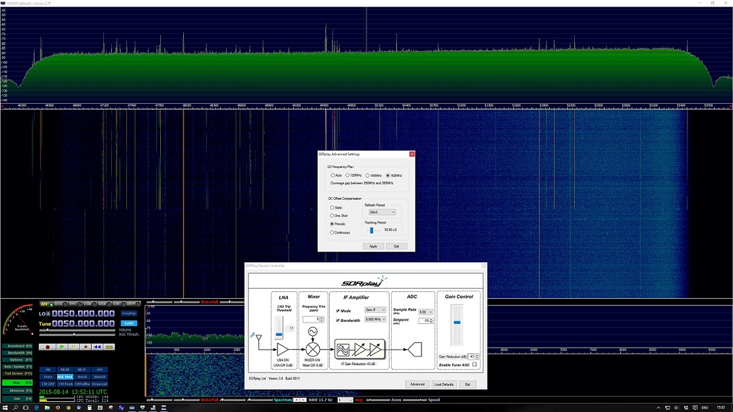
Task: Click the mixer circle-cross symbol
Action: tap(313, 349)
